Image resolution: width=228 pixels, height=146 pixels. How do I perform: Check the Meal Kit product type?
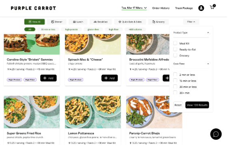175,43
